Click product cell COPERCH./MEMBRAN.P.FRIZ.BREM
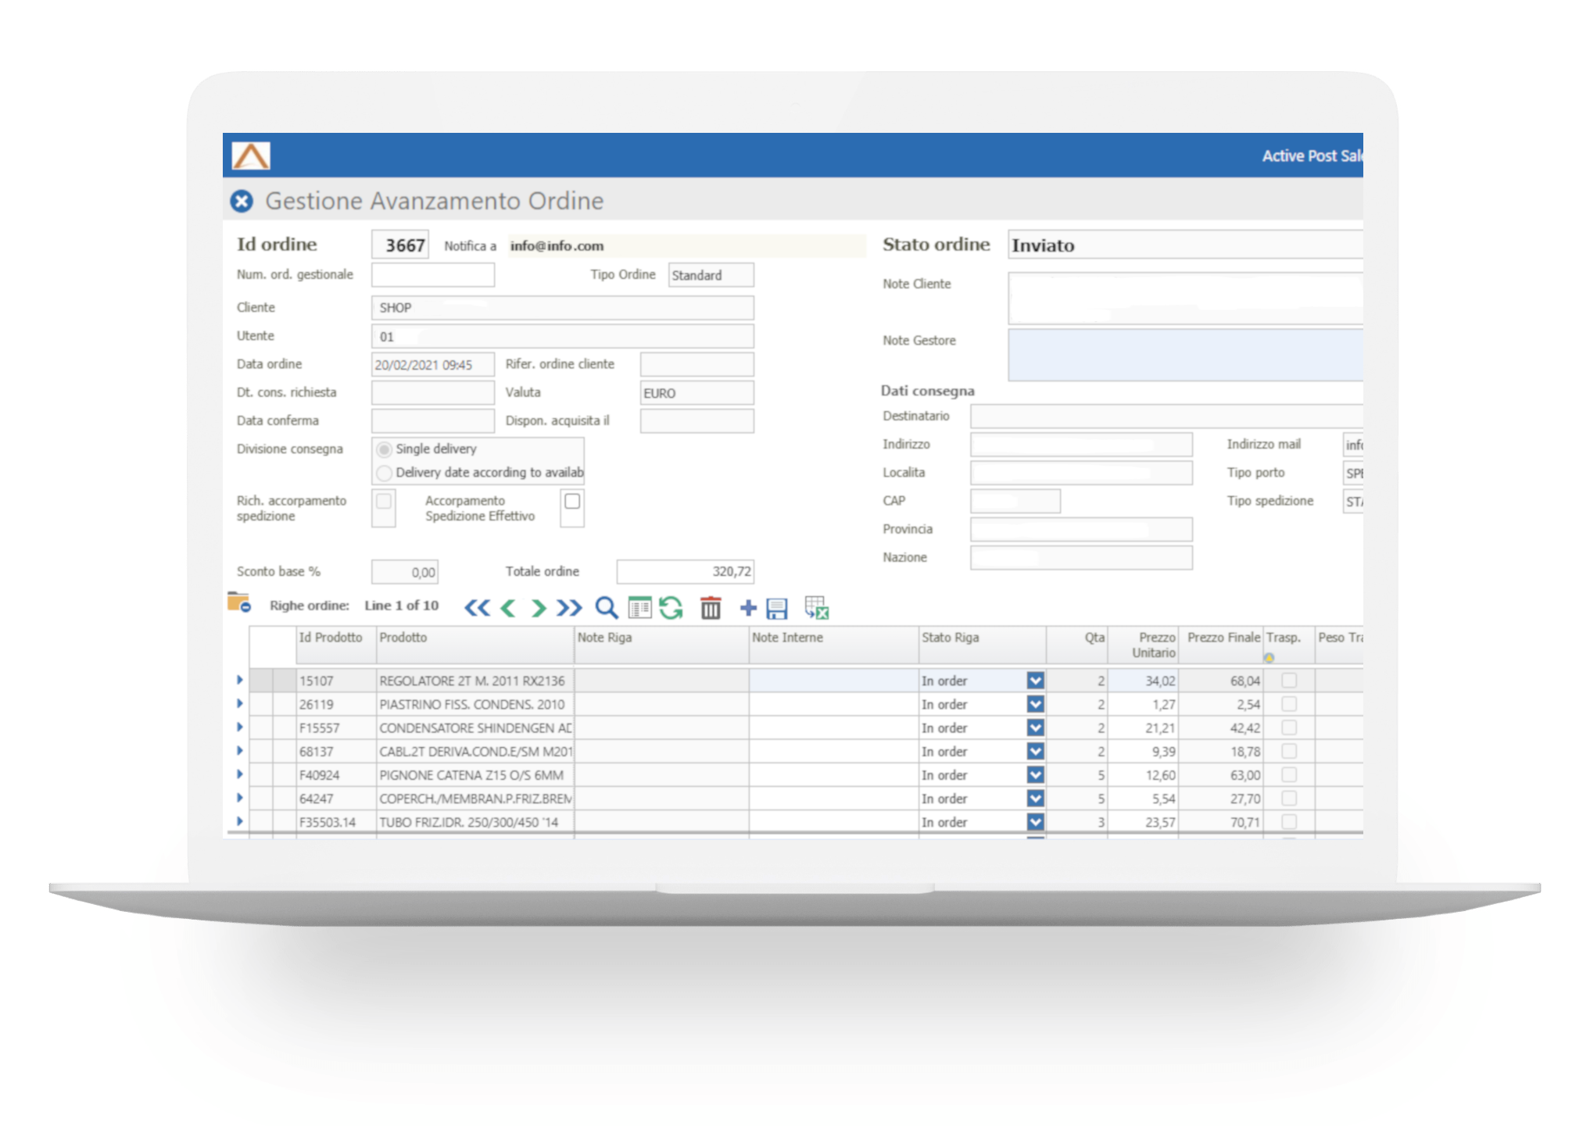This screenshot has width=1590, height=1126. click(475, 799)
